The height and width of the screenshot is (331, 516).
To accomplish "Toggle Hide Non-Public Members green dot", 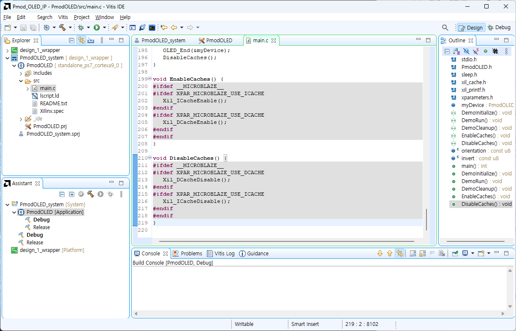I will click(x=486, y=51).
